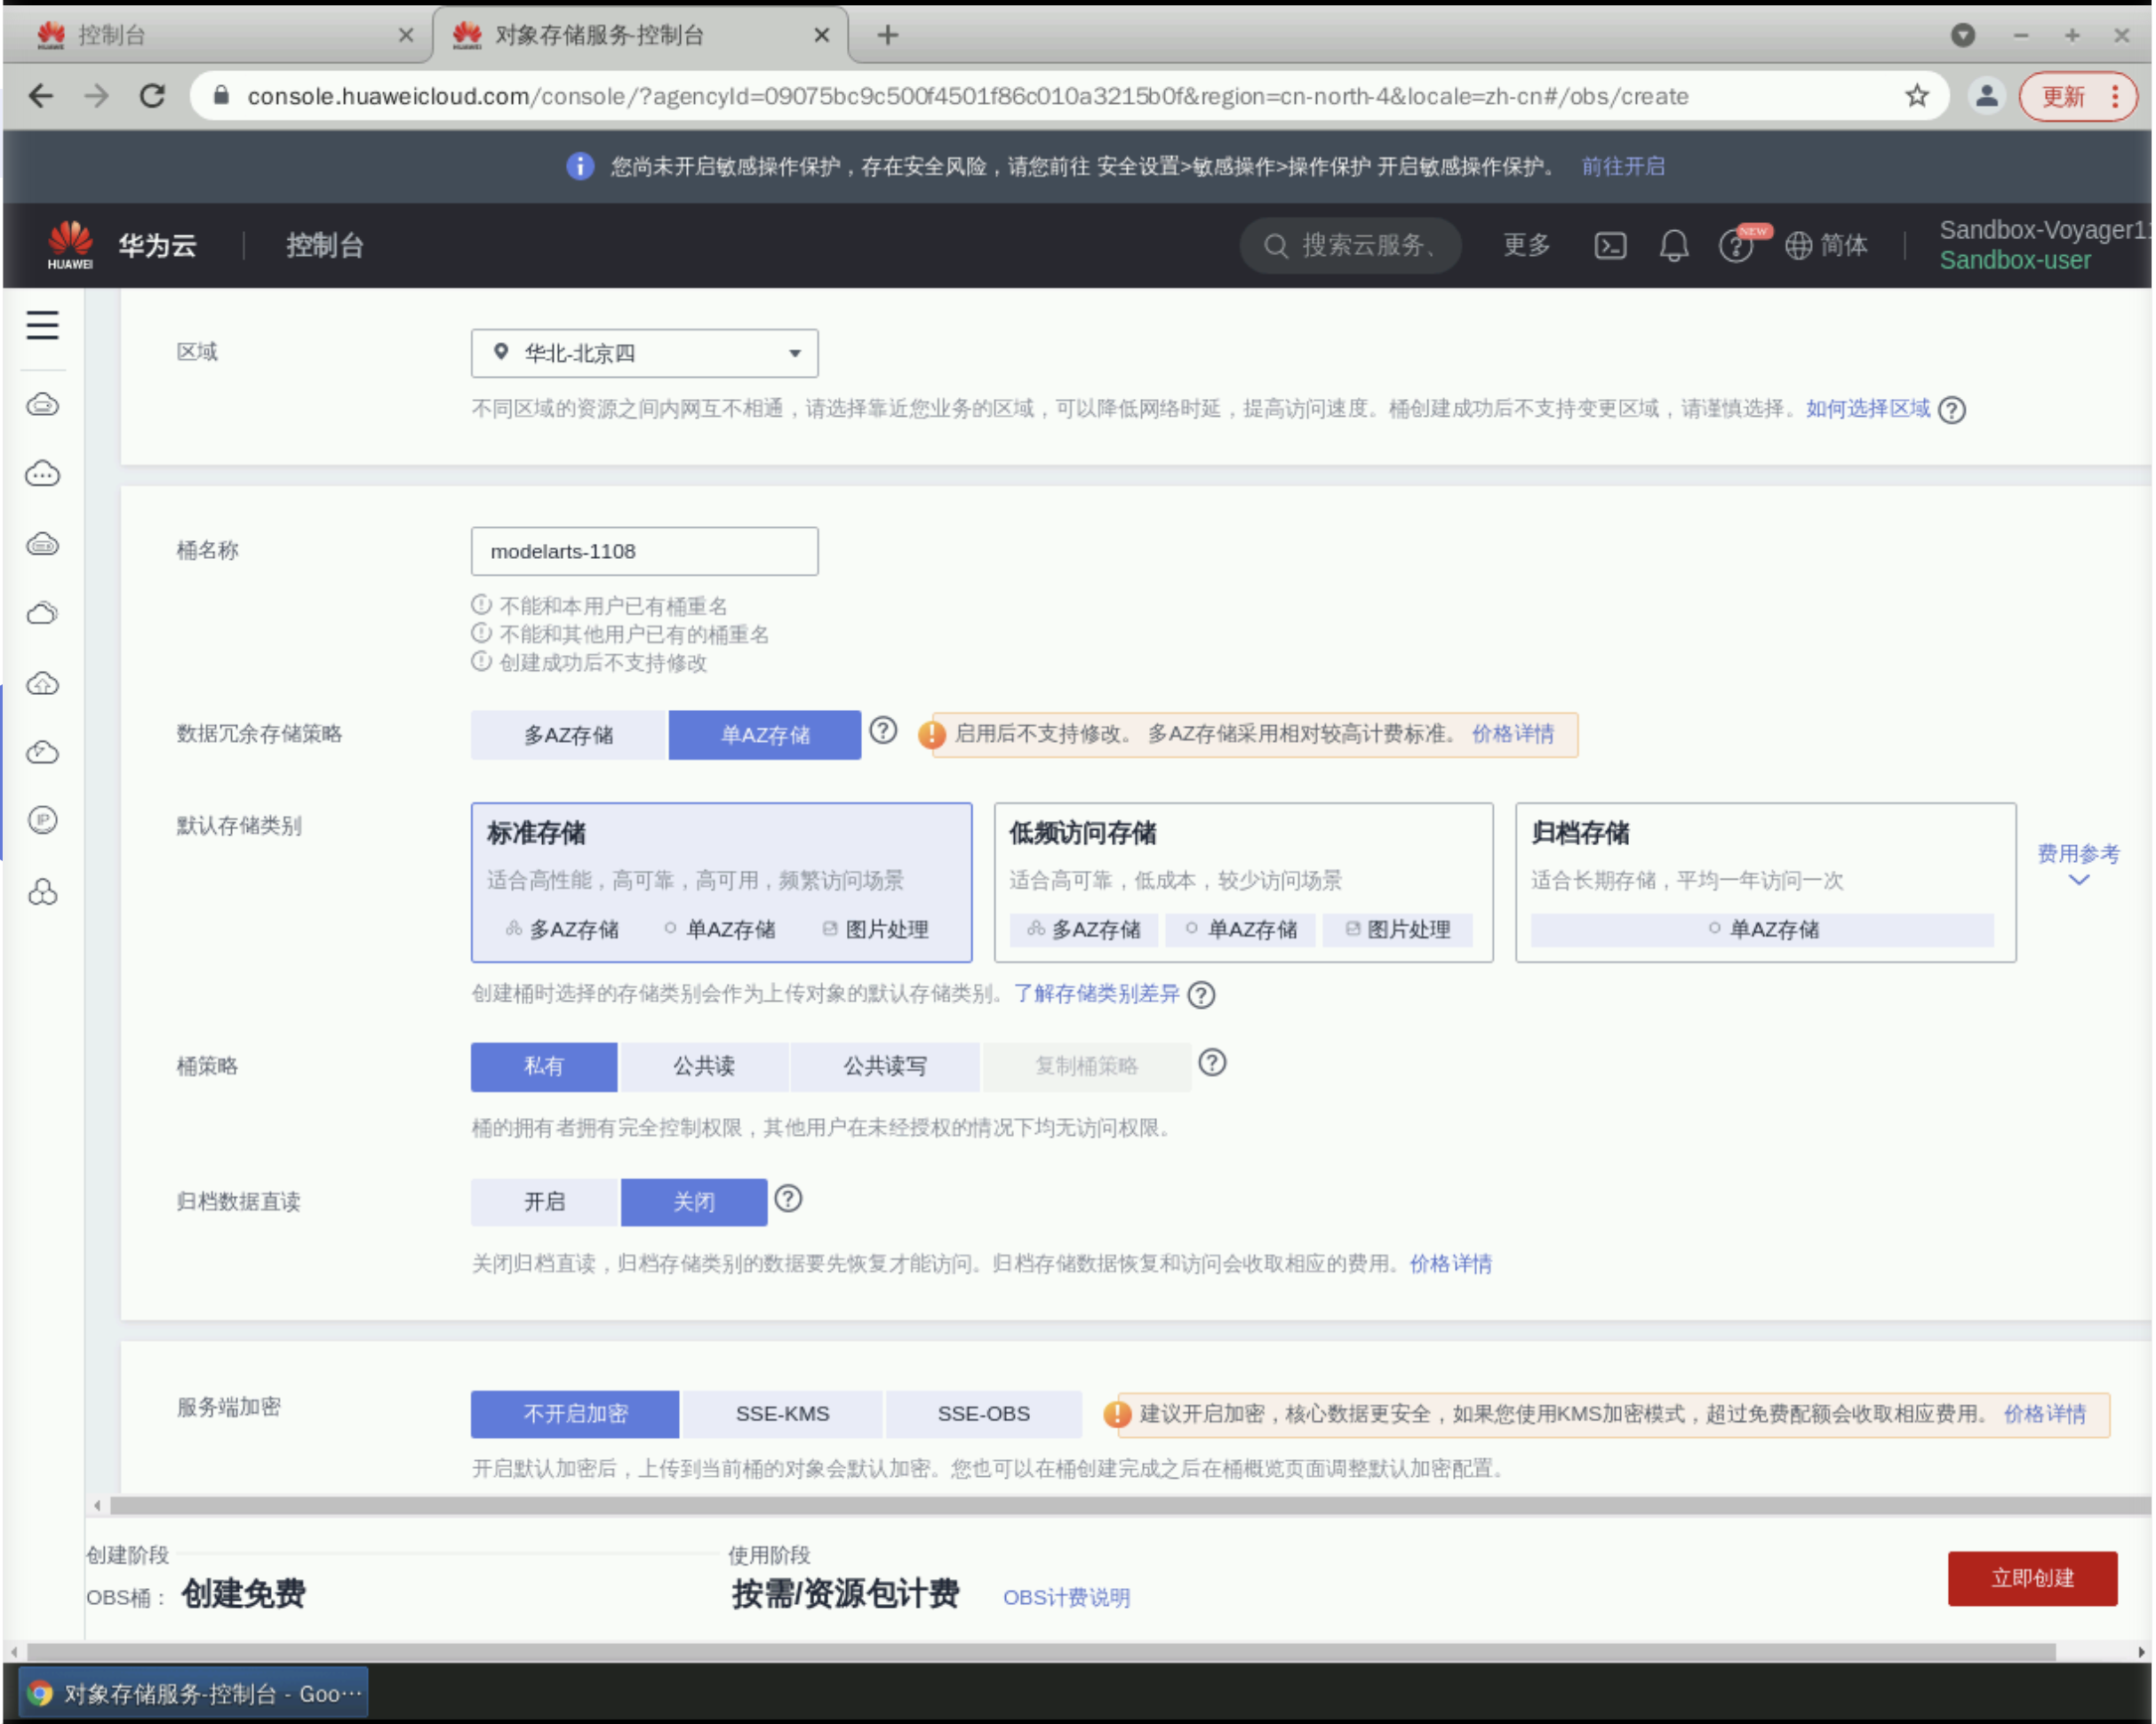2156x1724 pixels.
Task: Click help icon beside archive direct read
Action: click(788, 1199)
